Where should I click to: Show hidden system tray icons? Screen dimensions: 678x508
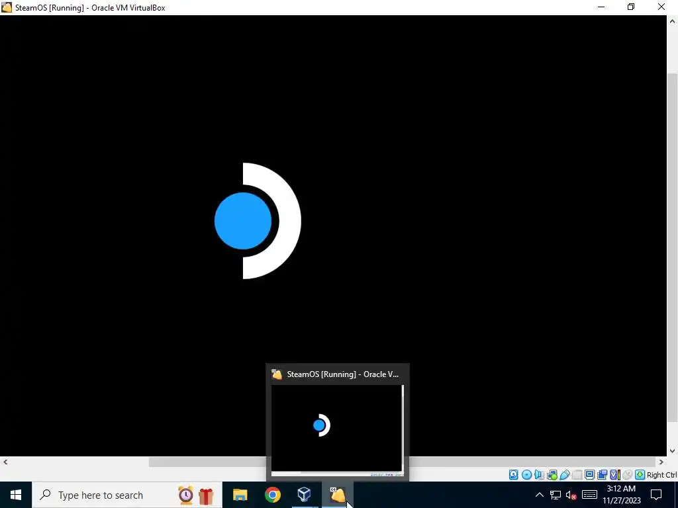click(x=539, y=495)
